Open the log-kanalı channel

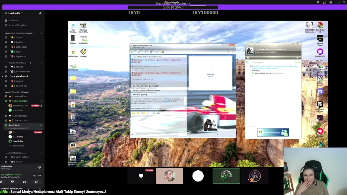[x=21, y=56]
